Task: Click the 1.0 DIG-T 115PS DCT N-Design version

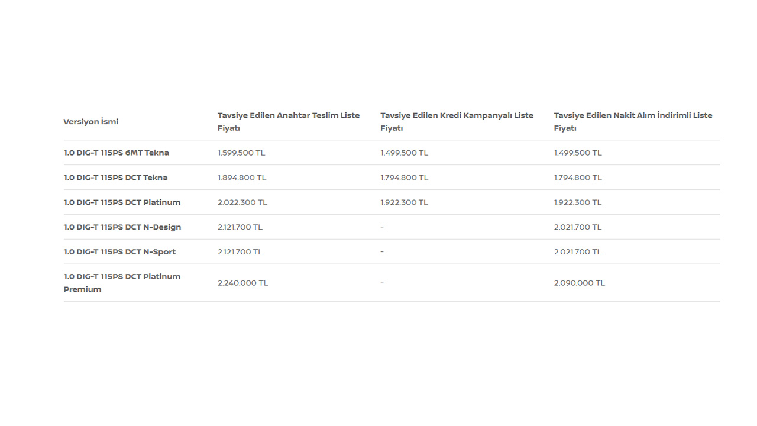Action: [122, 227]
